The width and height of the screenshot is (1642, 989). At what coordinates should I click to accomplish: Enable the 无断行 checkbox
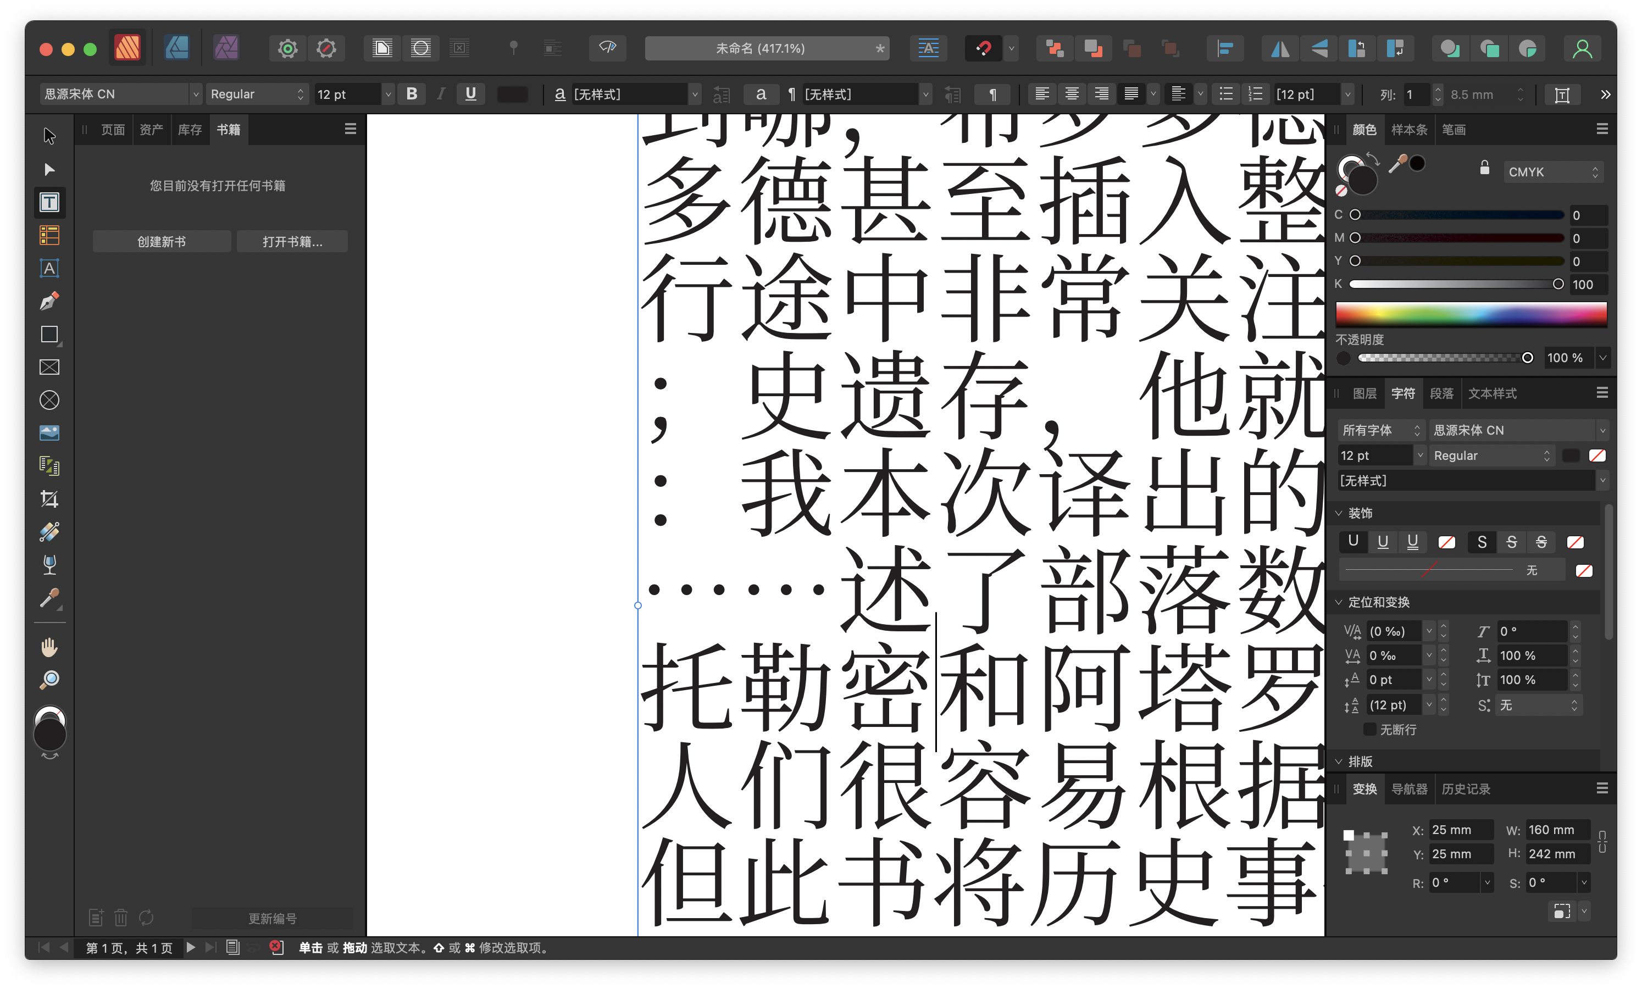click(1369, 729)
